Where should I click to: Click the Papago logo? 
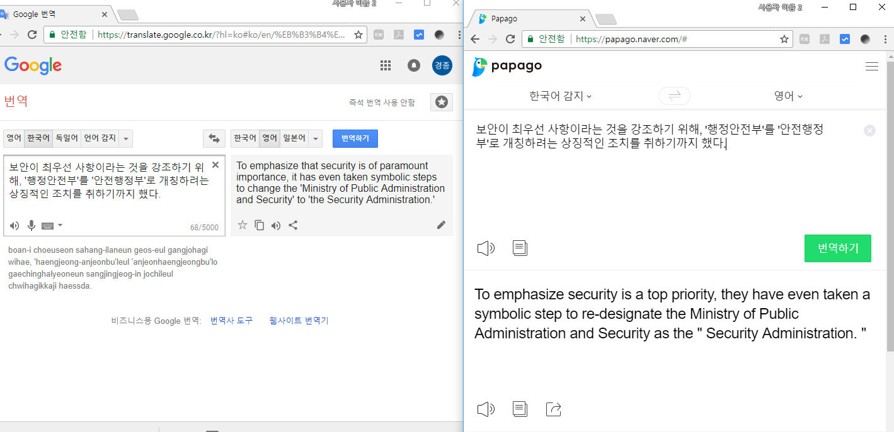coord(507,66)
